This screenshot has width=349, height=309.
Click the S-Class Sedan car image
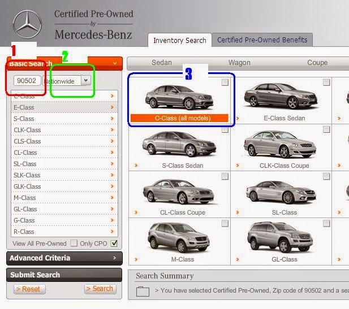(179, 144)
